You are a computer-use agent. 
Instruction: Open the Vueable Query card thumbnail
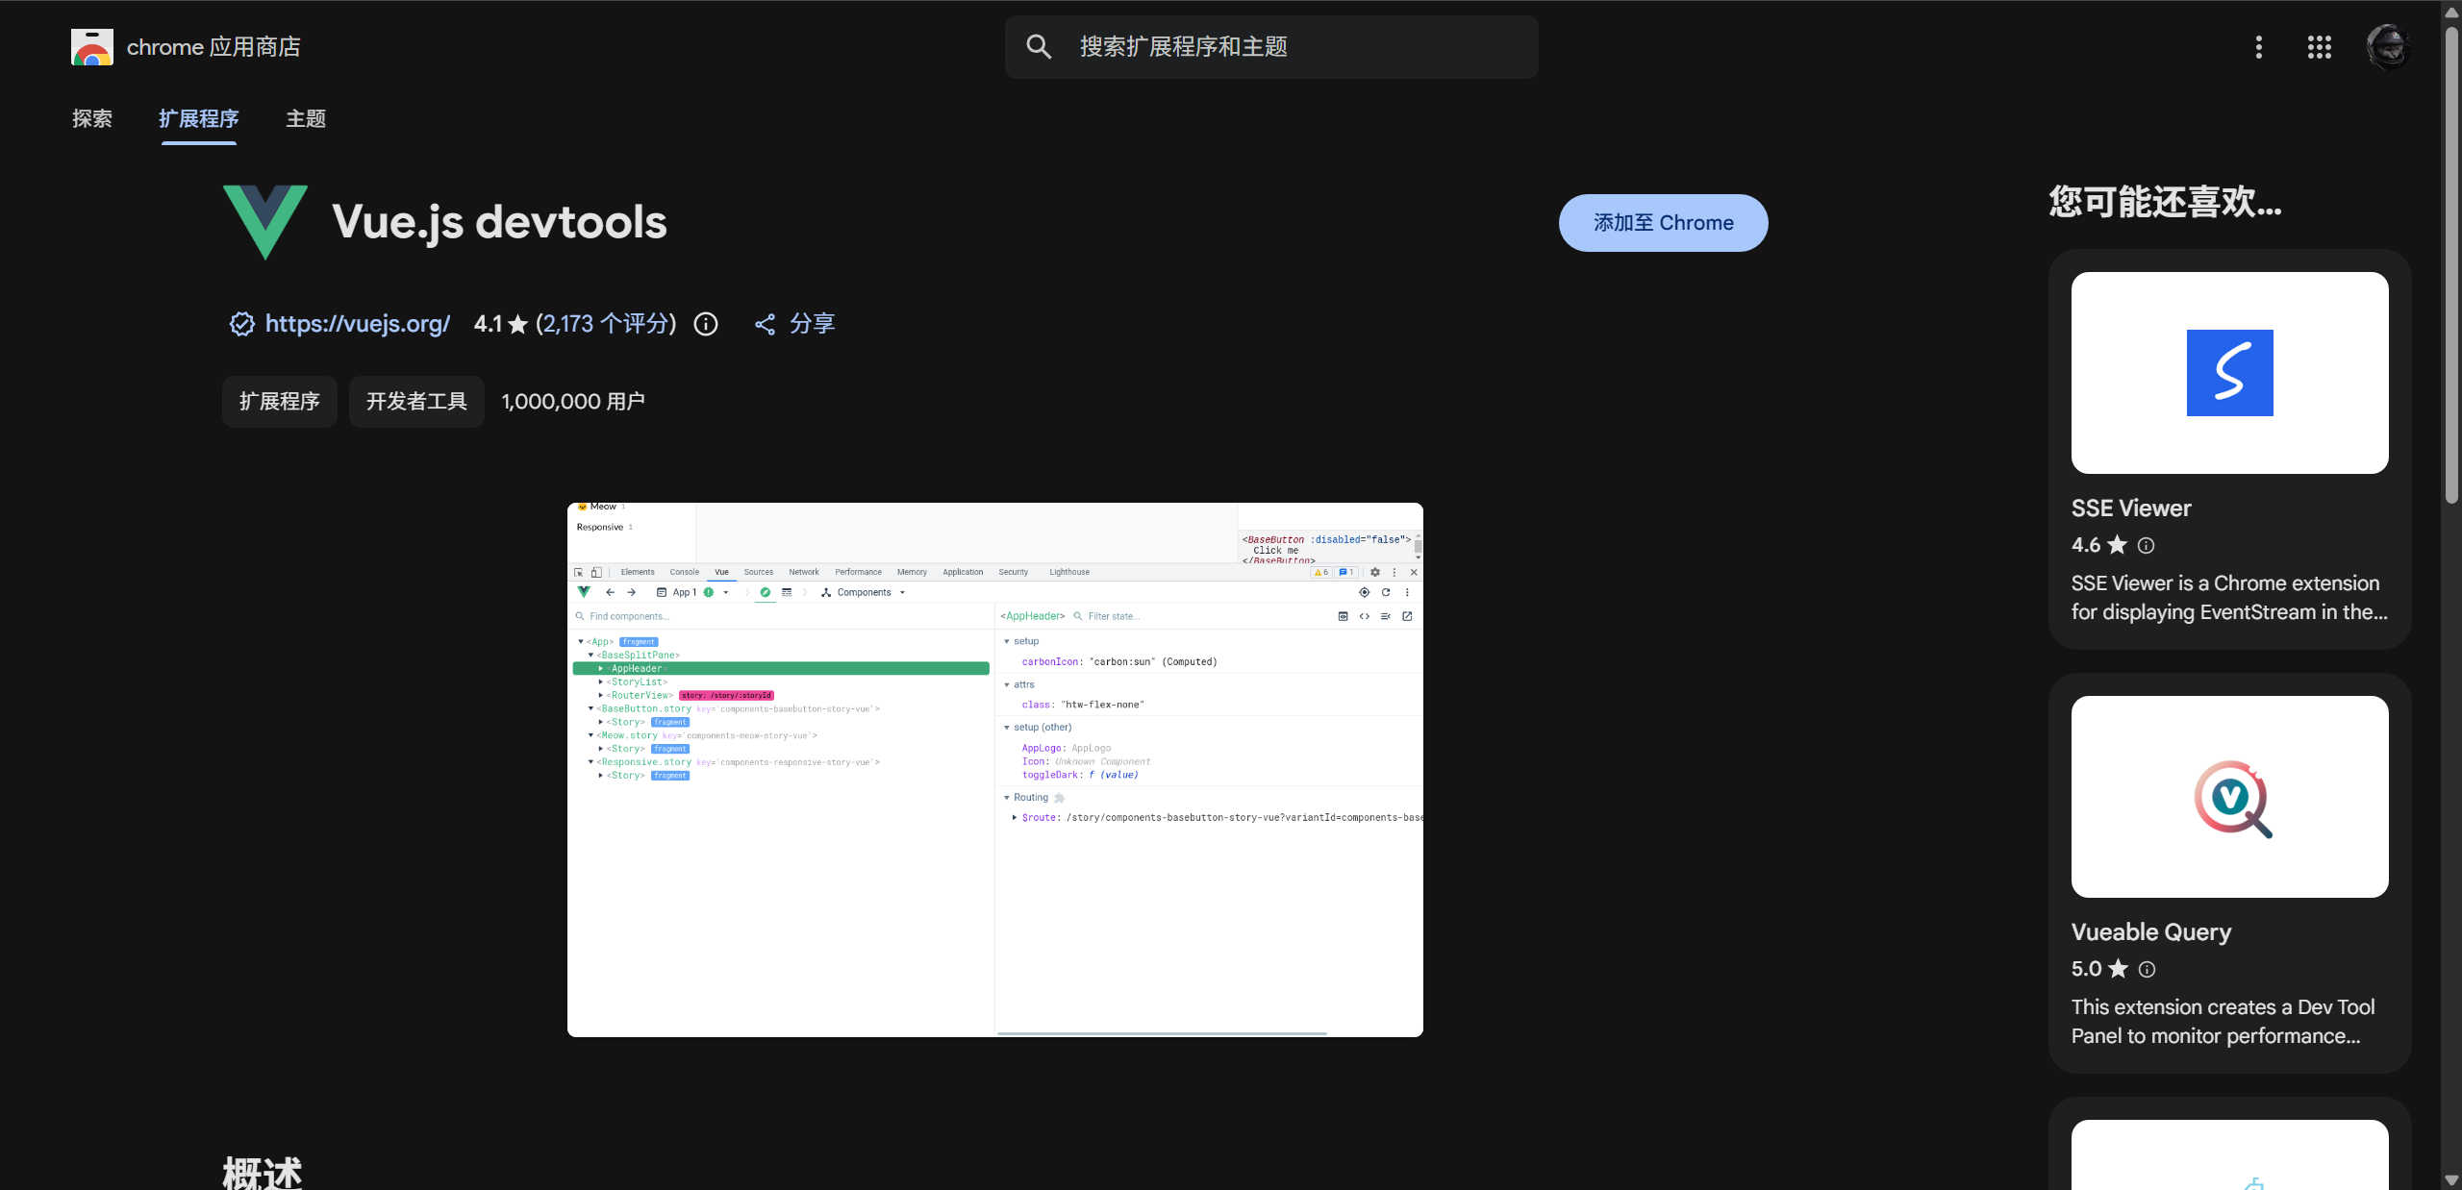(x=2230, y=797)
